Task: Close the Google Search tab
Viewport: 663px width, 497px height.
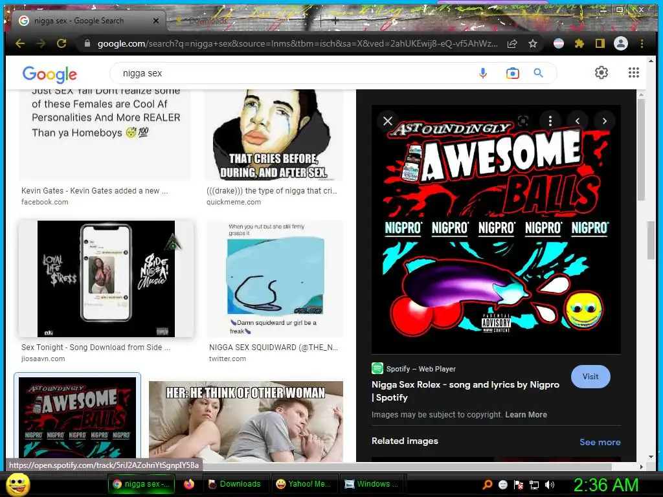Action: [156, 21]
